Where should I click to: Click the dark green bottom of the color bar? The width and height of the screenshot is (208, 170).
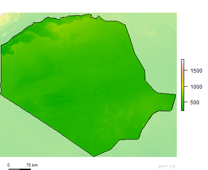click(182, 108)
